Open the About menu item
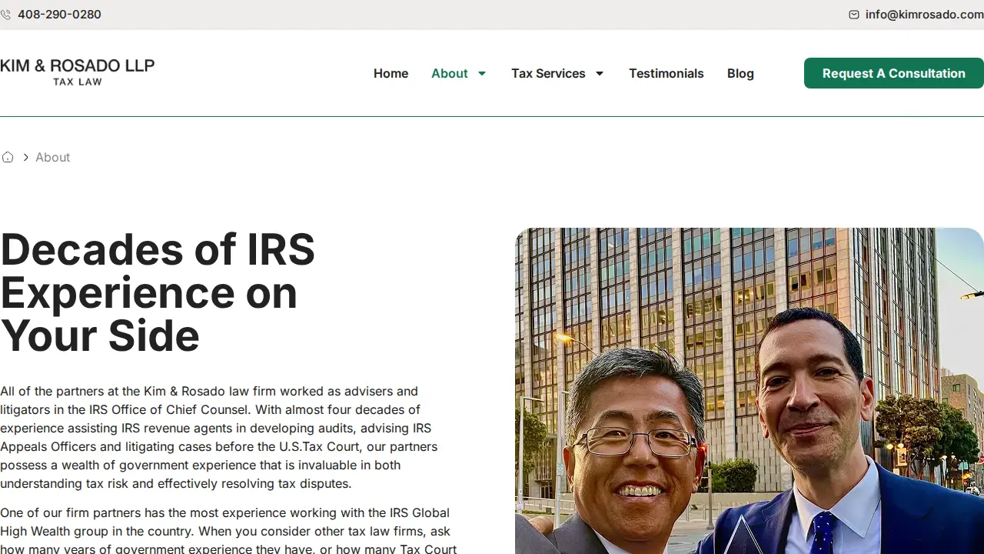Screen dimensions: 984x554 pos(449,73)
